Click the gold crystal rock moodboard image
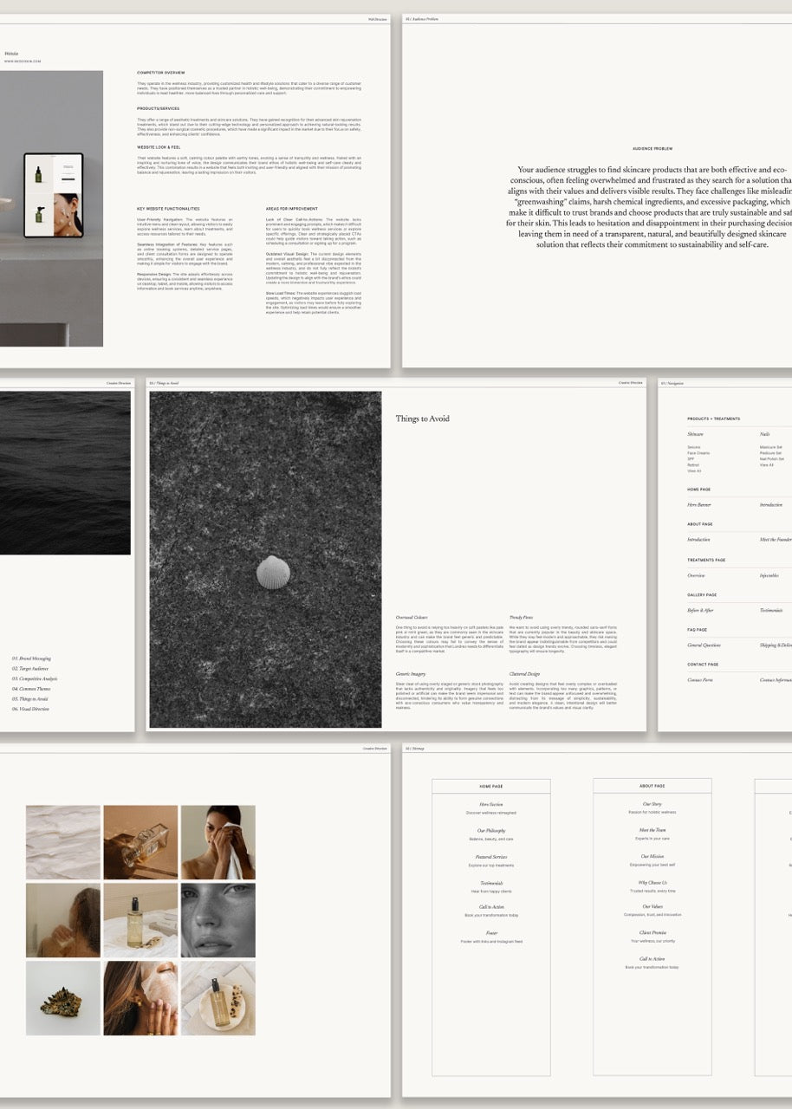This screenshot has width=792, height=1109. (x=62, y=998)
